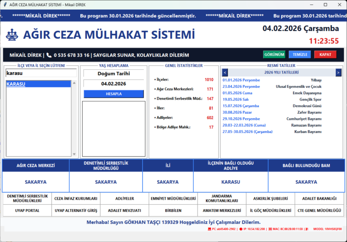Open UYAP PORTAL
This screenshot has height=242, width=347.
(28, 210)
